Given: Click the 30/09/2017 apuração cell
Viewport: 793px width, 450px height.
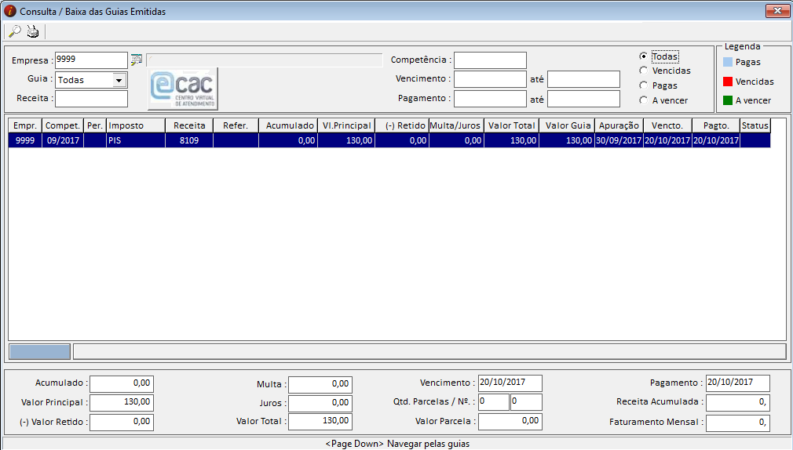Looking at the screenshot, I should pyautogui.click(x=619, y=140).
